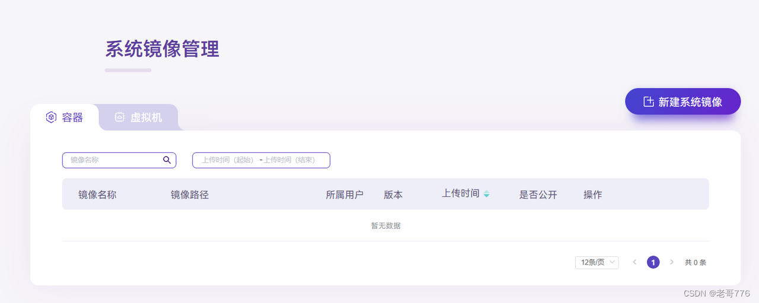Click the 上传时间 column header text
The width and height of the screenshot is (759, 303).
[461, 193]
